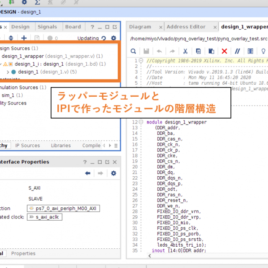The width and height of the screenshot is (268, 268).
Task: Click the back arrow in Interface Properties
Action: pos(88,173)
